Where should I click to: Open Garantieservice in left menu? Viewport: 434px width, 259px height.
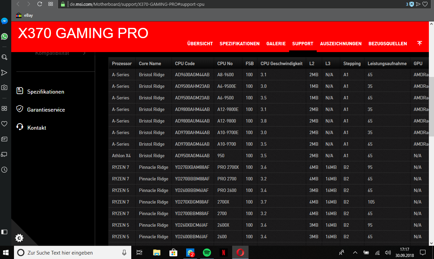(46, 110)
